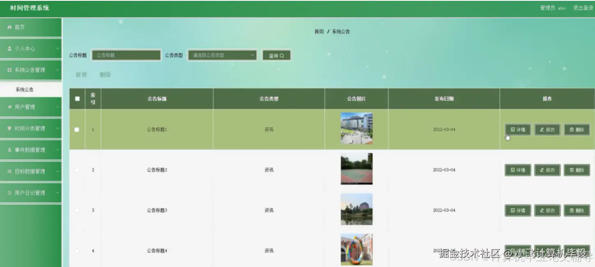Click the icon beside 目标数据管理

click(10, 172)
